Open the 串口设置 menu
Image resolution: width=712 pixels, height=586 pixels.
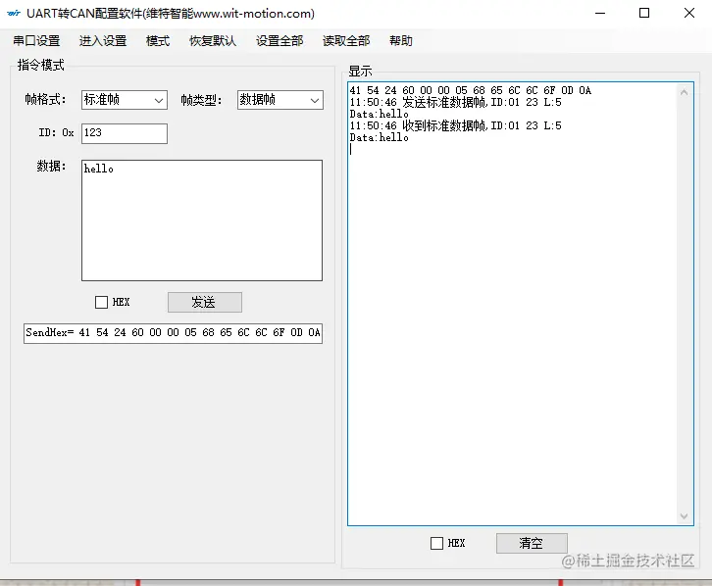tap(36, 41)
